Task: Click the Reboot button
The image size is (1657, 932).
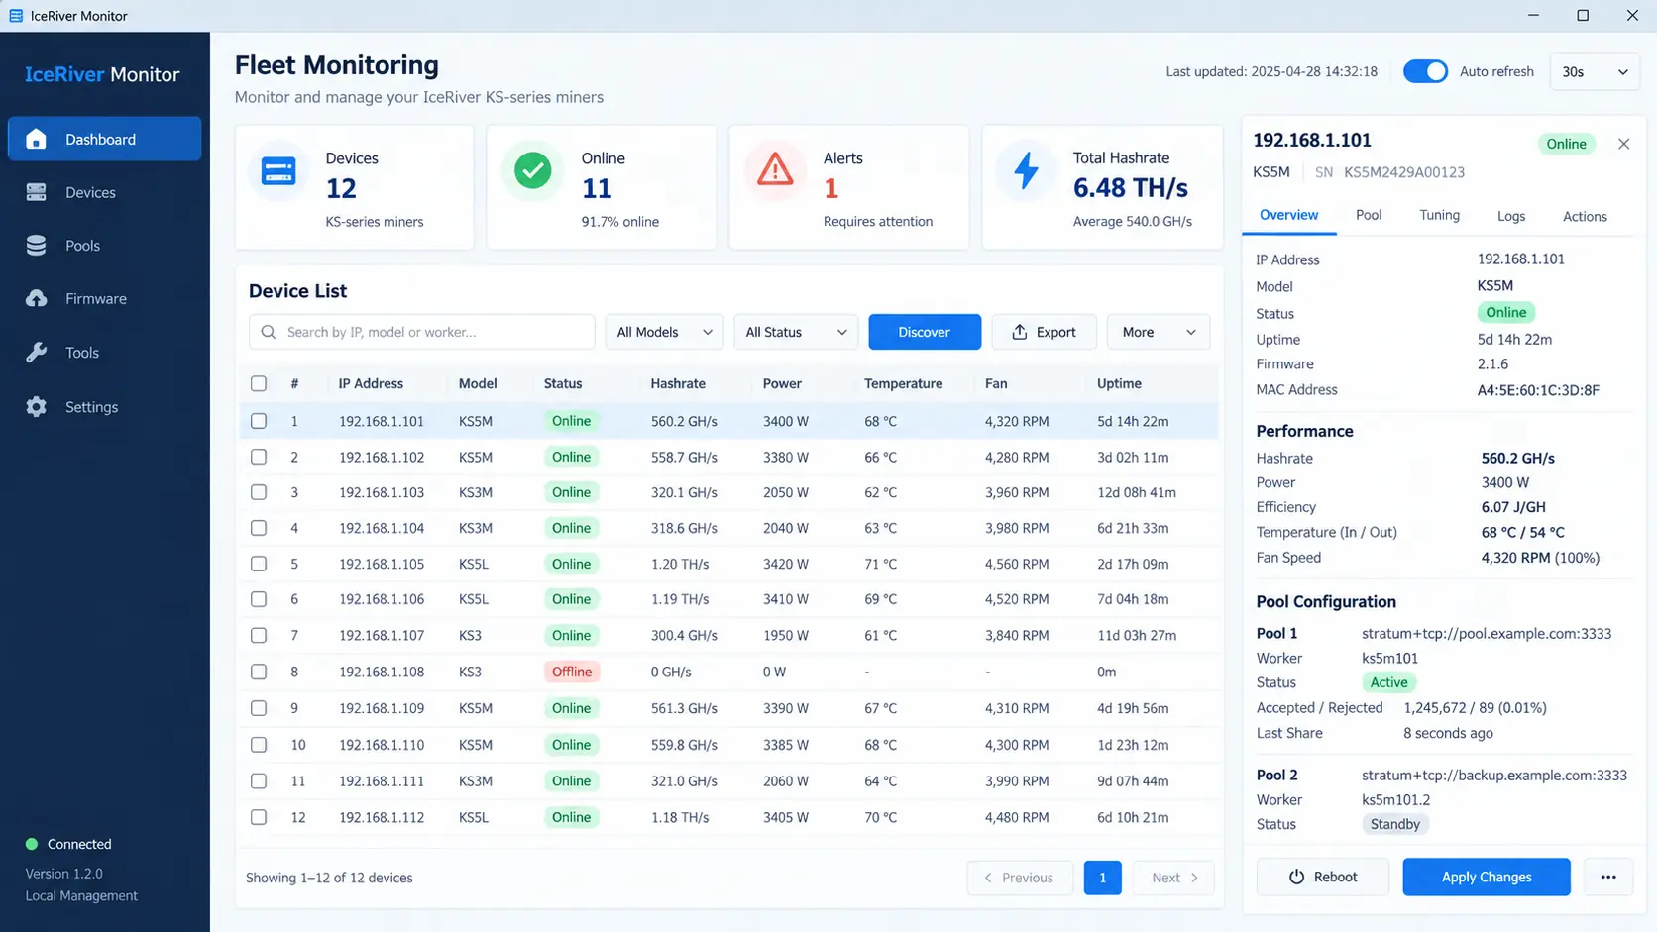Action: click(1322, 877)
